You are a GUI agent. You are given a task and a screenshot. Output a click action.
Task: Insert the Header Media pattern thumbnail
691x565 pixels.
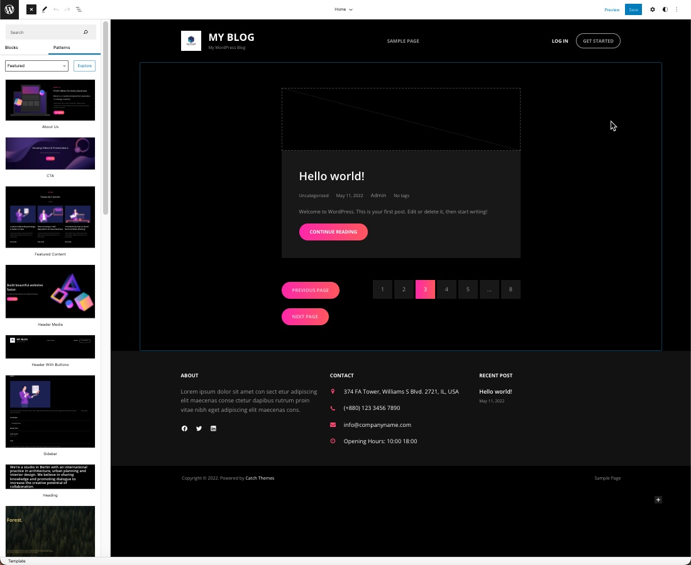click(50, 291)
